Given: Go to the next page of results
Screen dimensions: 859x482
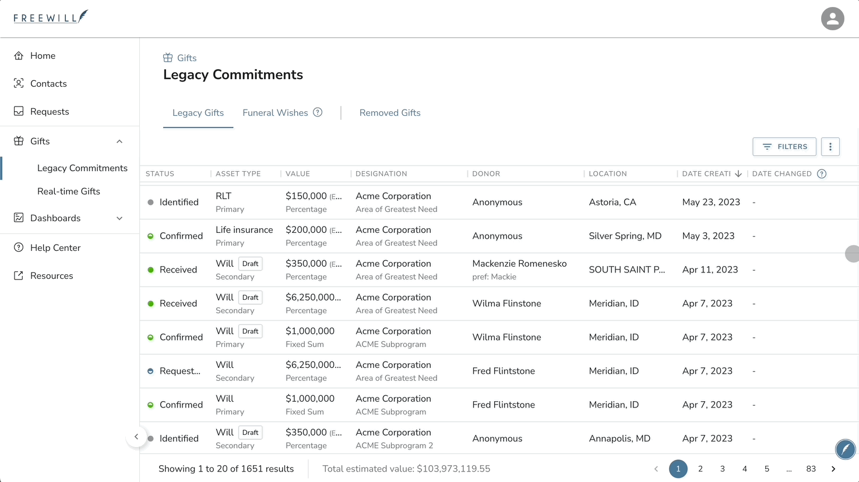Looking at the screenshot, I should (x=833, y=469).
